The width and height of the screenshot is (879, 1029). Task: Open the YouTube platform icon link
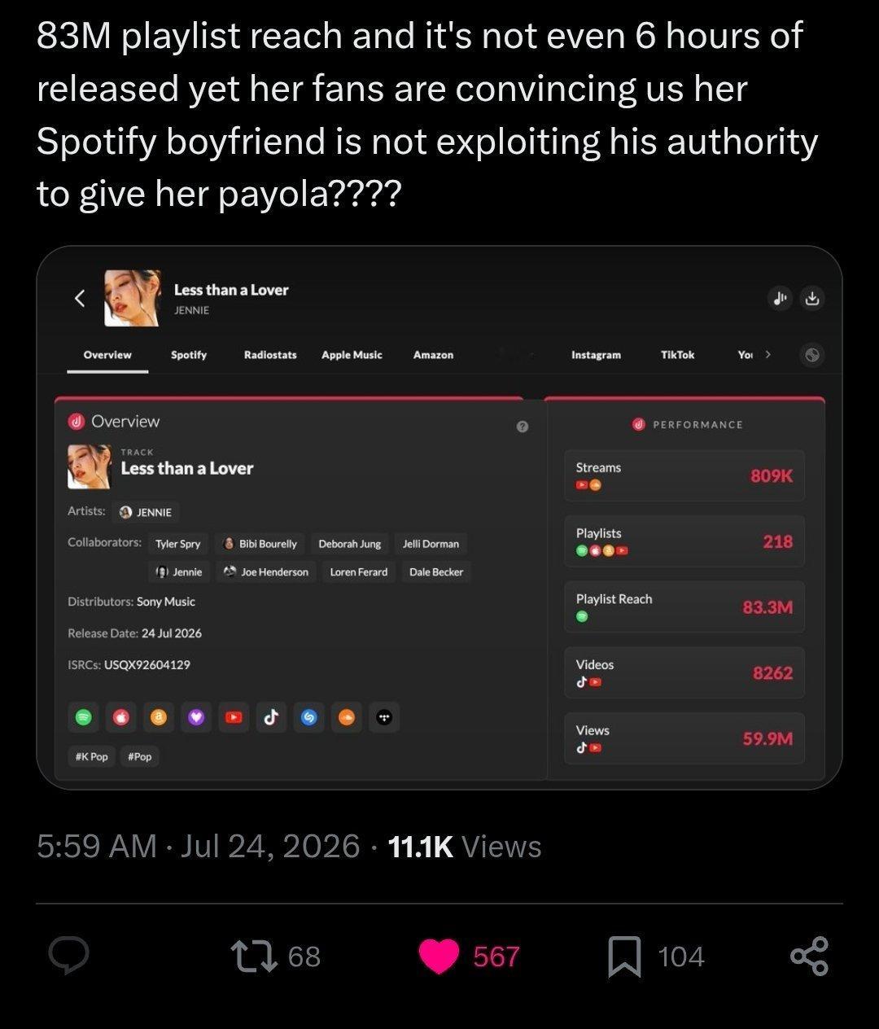[x=234, y=717]
